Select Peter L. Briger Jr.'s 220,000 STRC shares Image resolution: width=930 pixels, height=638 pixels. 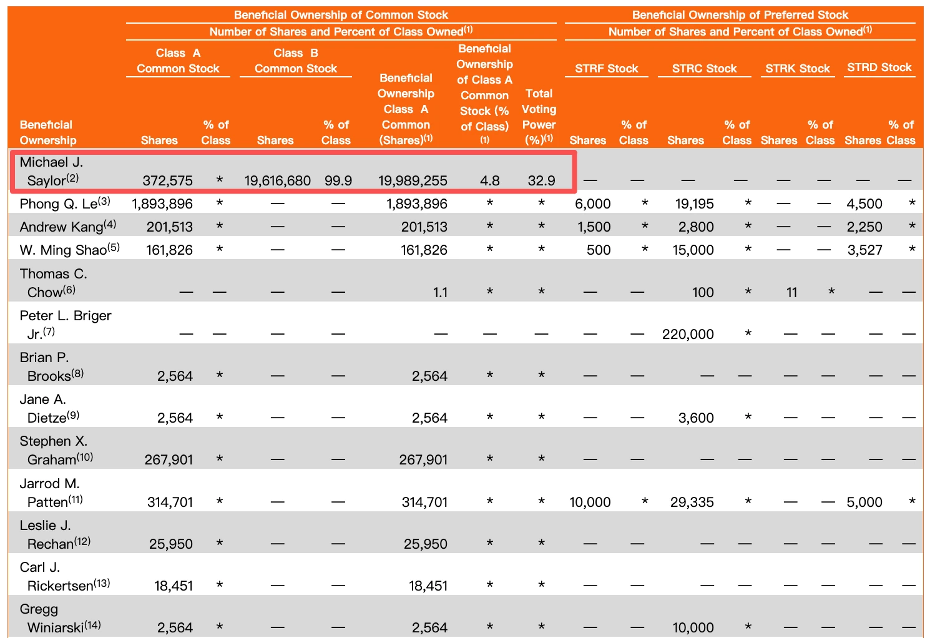(x=688, y=334)
